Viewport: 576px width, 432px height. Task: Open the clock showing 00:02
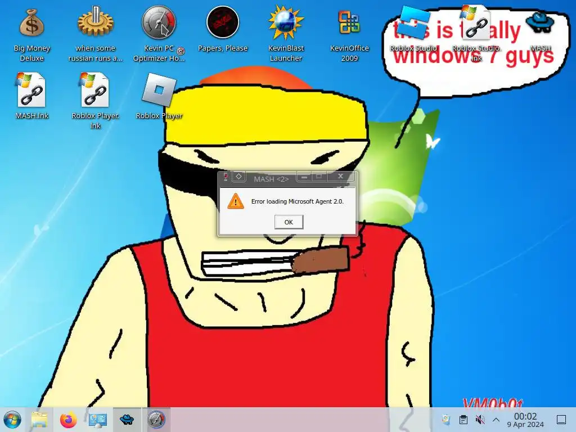[x=525, y=420]
